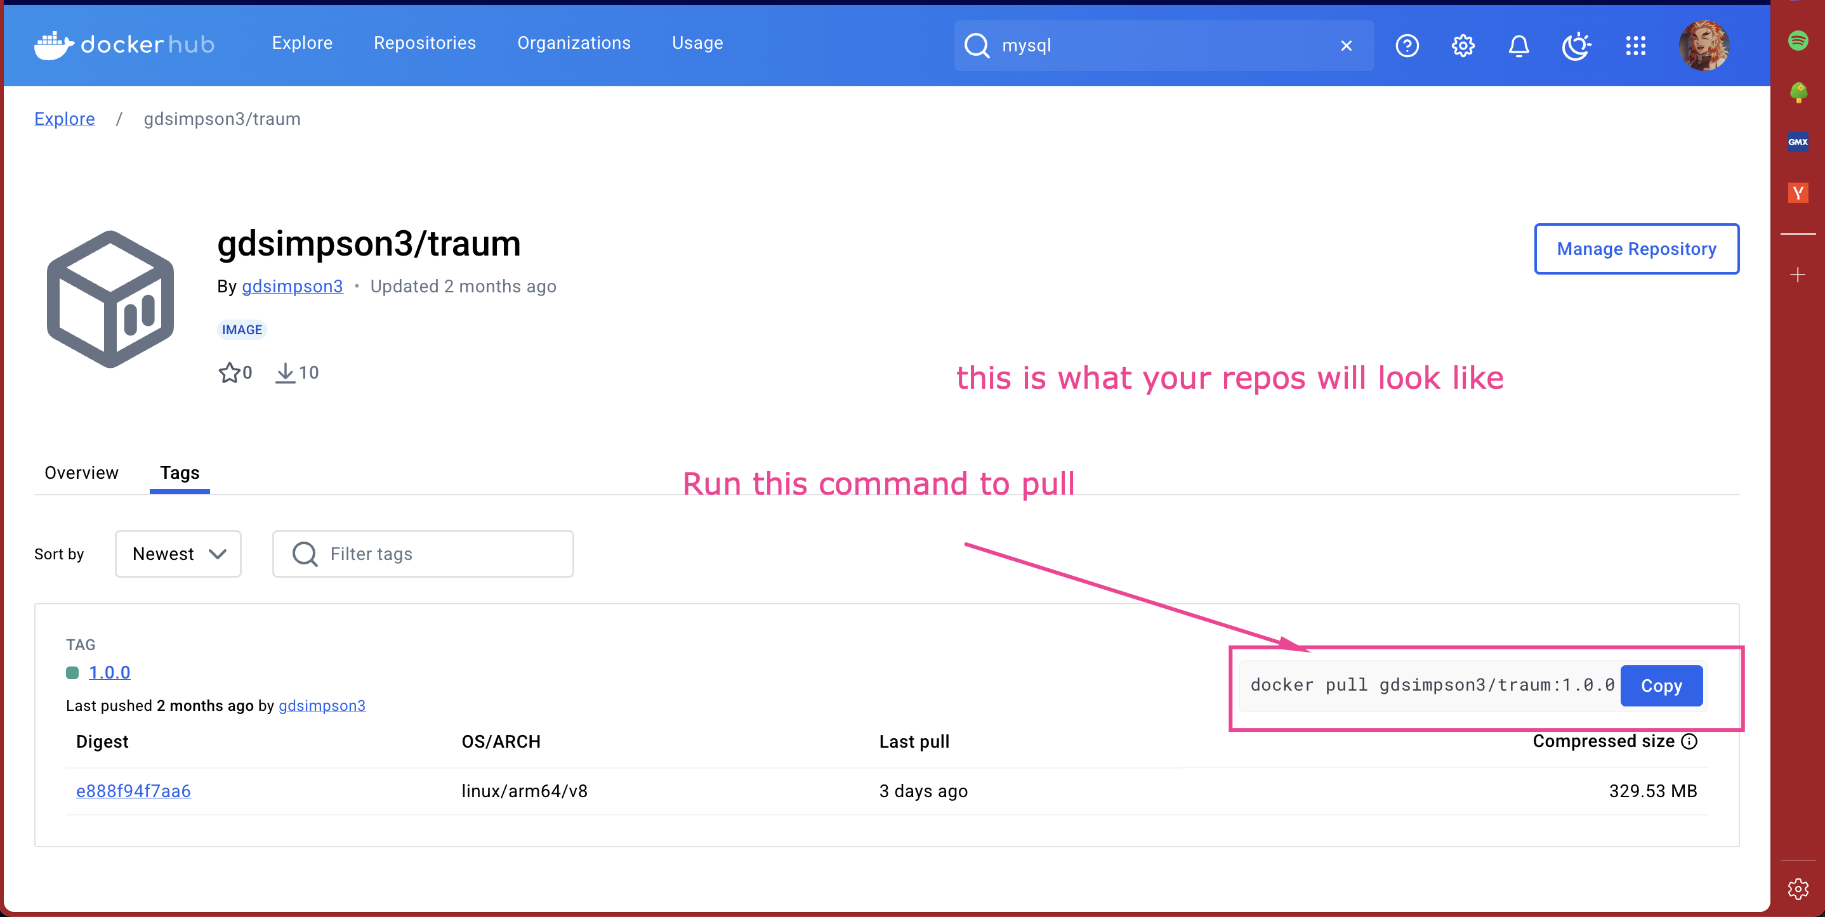Open the sidebar settings gear icon
Image resolution: width=1825 pixels, height=917 pixels.
[x=1797, y=888]
